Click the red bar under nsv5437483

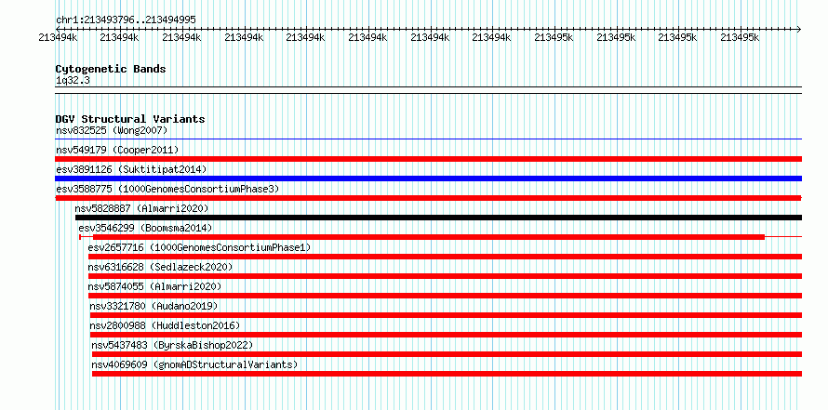coord(447,354)
